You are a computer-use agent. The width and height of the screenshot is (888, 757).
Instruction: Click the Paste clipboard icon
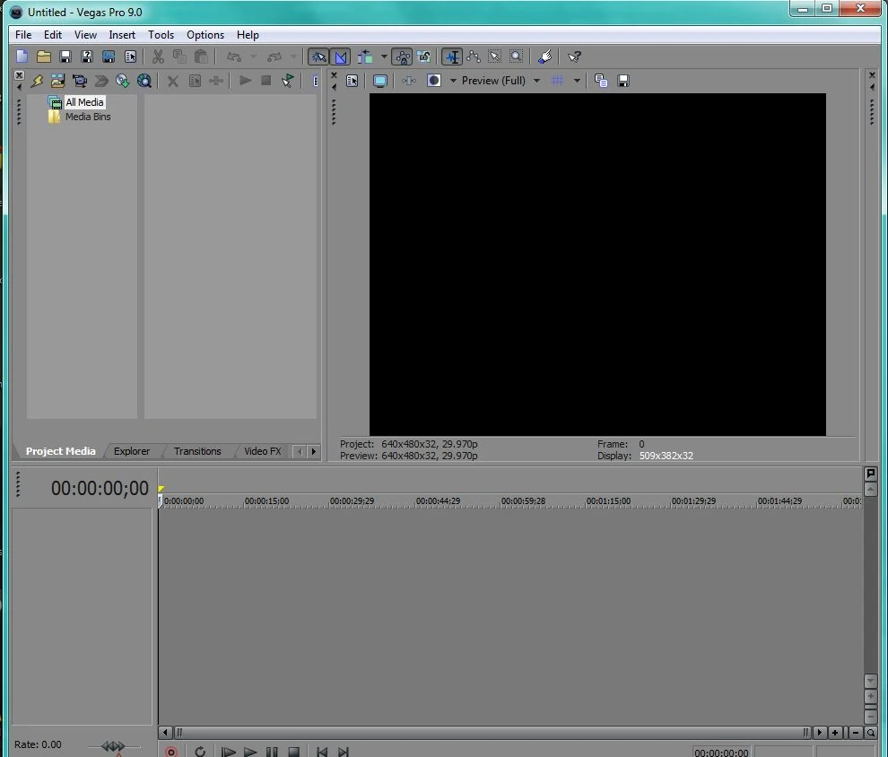(x=201, y=57)
